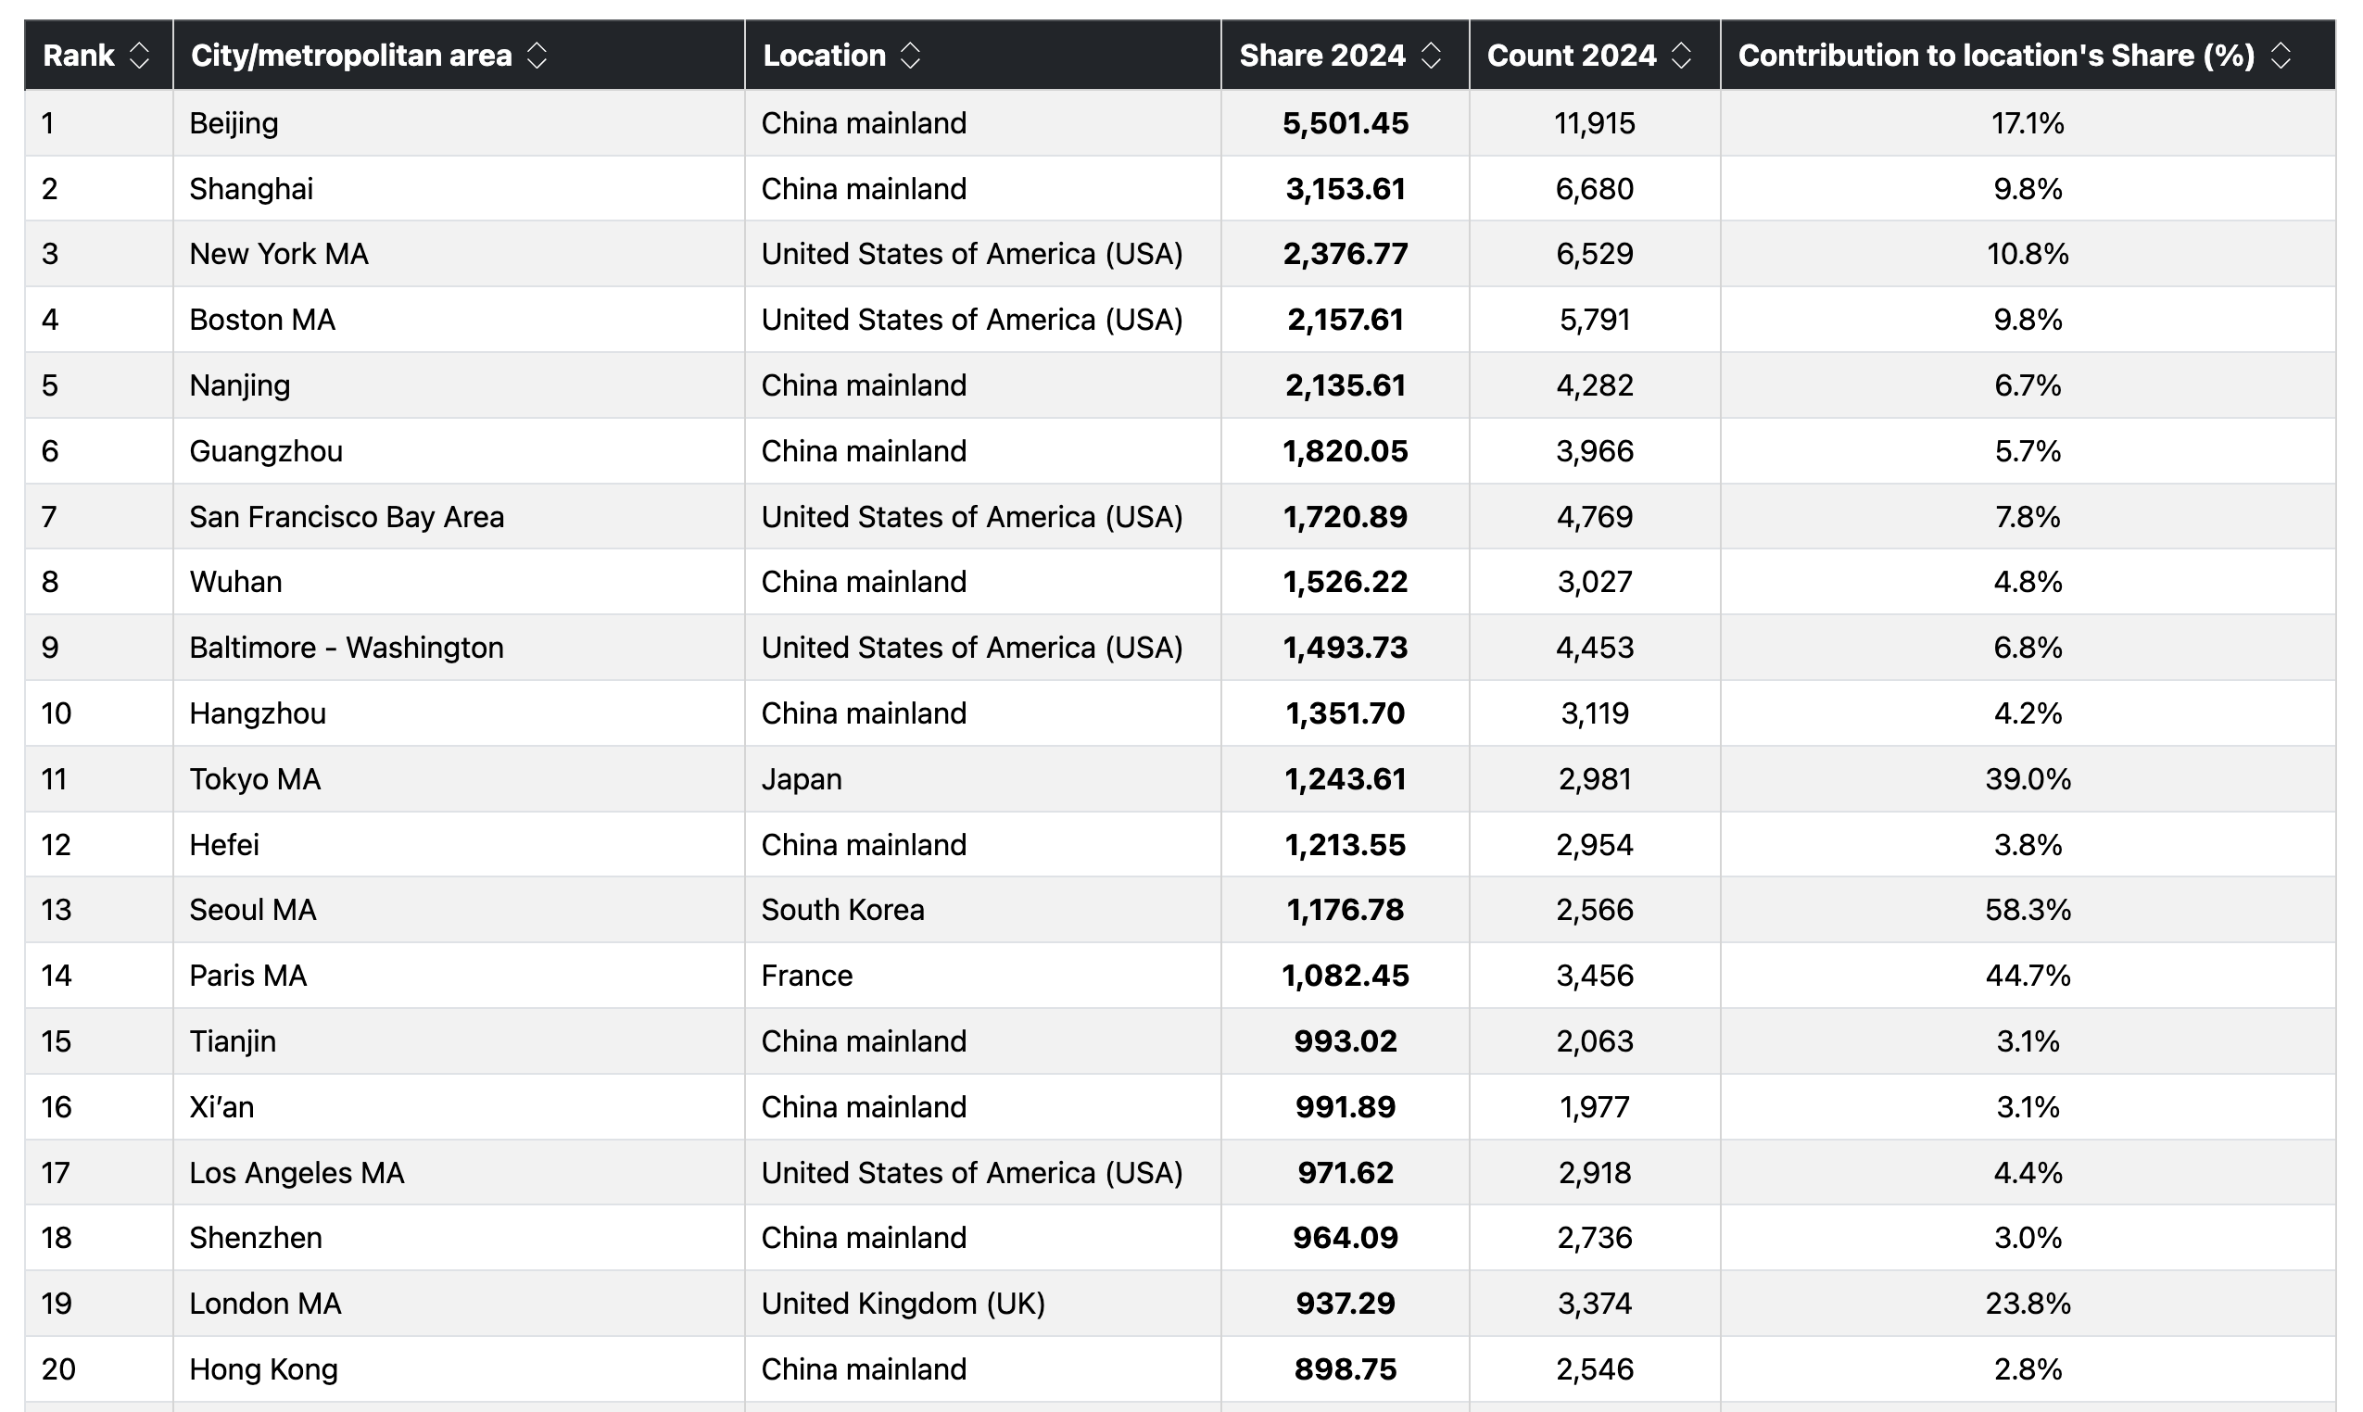
Task: Sort table by Share 2024 arrows
Action: point(1431,56)
